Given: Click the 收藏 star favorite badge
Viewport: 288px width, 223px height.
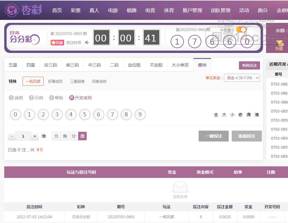Looking at the screenshot, I should (x=57, y=43).
